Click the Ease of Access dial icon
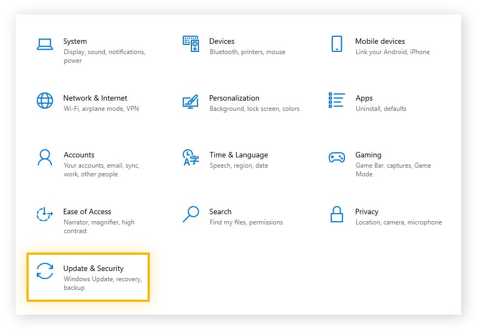Image resolution: width=478 pixels, height=331 pixels. click(45, 214)
